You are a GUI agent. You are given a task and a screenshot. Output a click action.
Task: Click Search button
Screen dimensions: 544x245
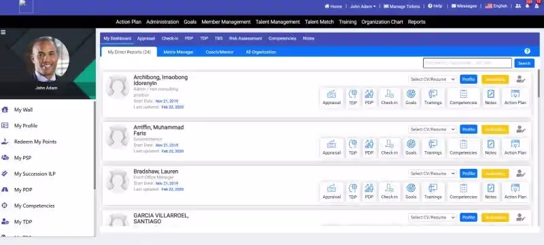(524, 63)
